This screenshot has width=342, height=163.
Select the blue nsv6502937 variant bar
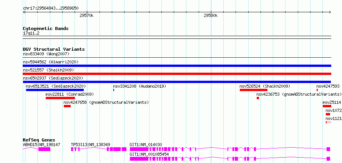tap(177, 82)
